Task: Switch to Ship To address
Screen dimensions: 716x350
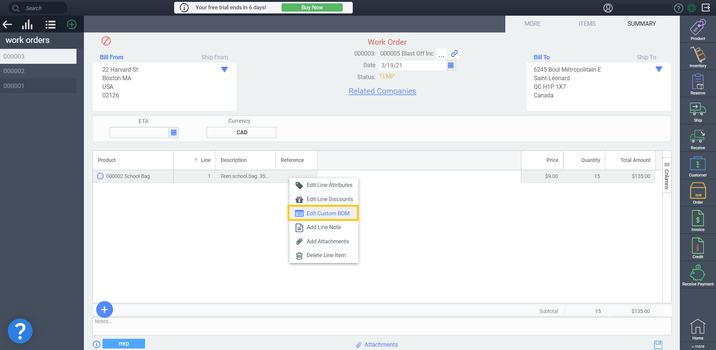Action: pyautogui.click(x=646, y=57)
